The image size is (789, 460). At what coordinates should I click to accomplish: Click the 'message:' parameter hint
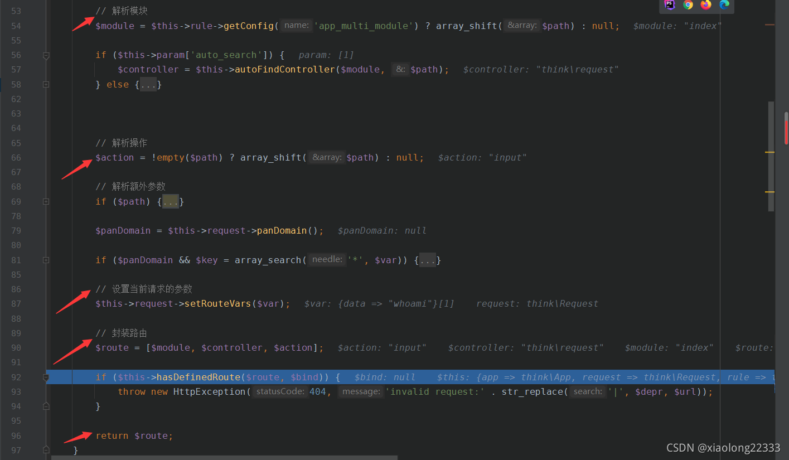tap(361, 392)
